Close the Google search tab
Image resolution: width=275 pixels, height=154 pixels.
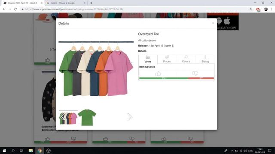[x=84, y=3]
